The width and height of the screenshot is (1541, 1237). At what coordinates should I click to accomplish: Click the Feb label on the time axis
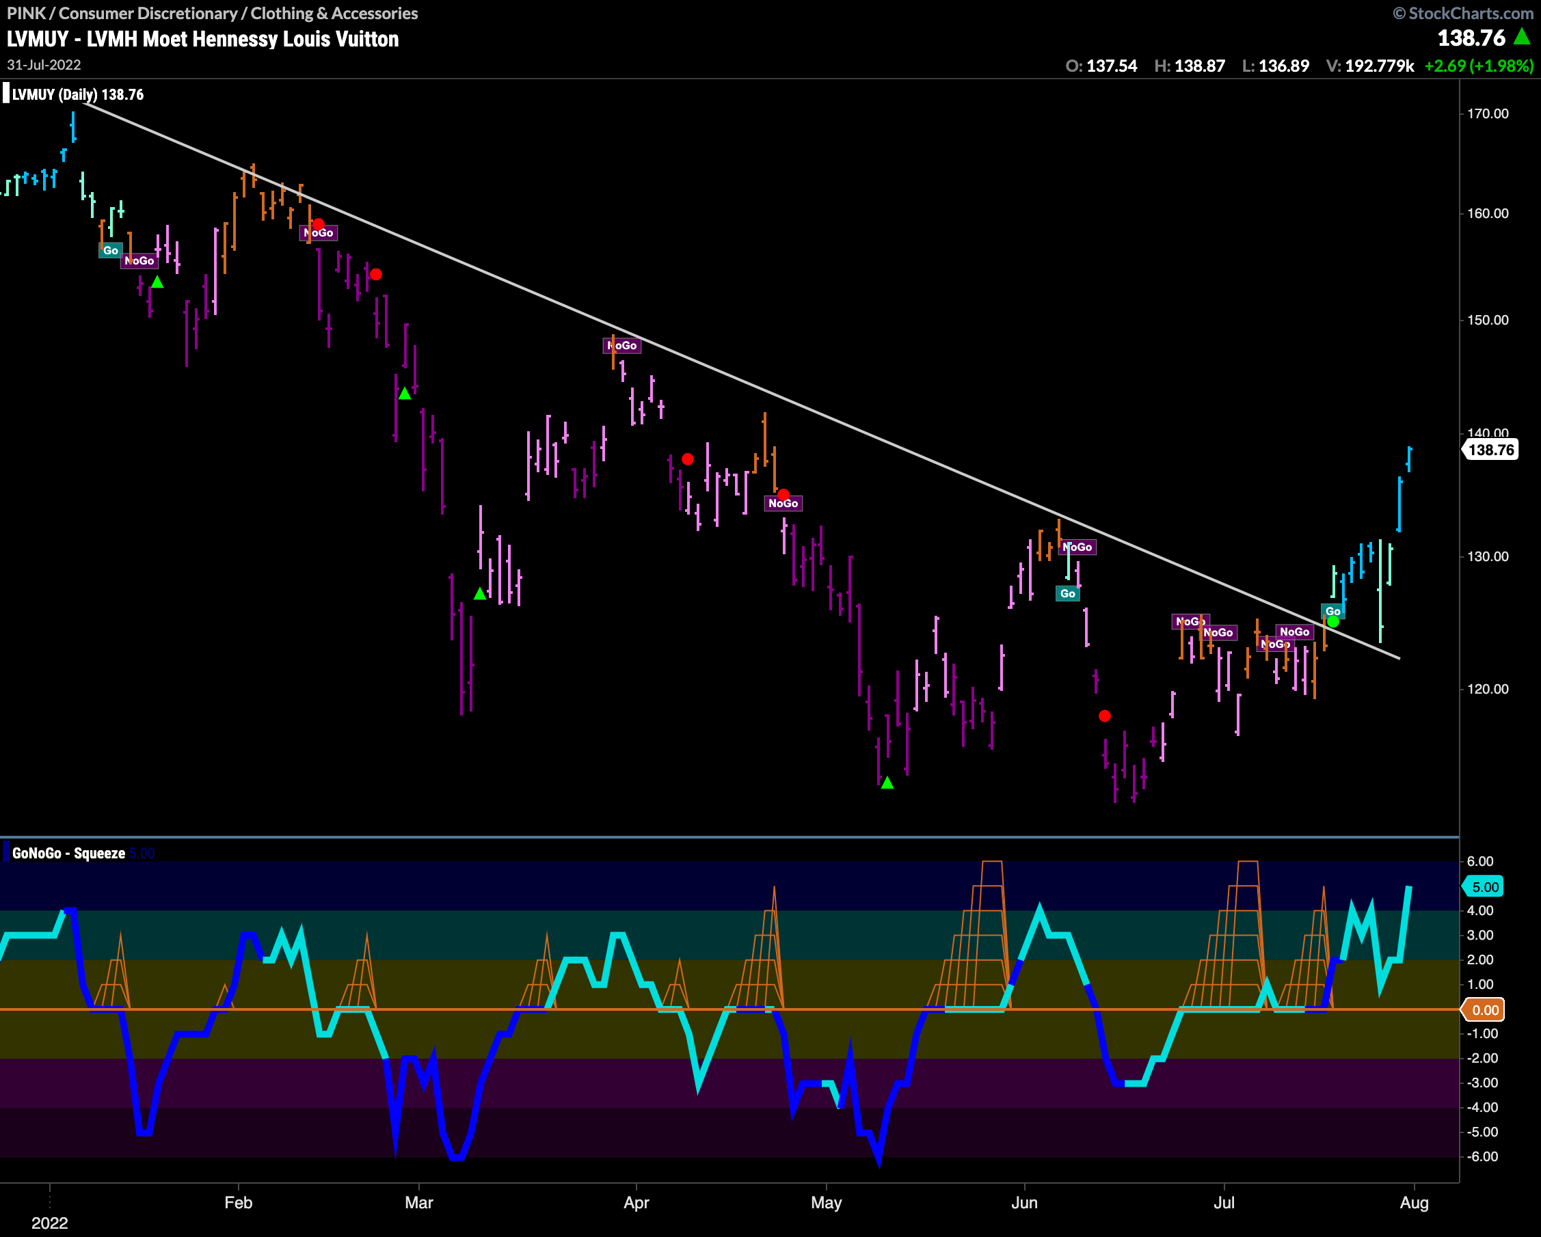pyautogui.click(x=238, y=1203)
